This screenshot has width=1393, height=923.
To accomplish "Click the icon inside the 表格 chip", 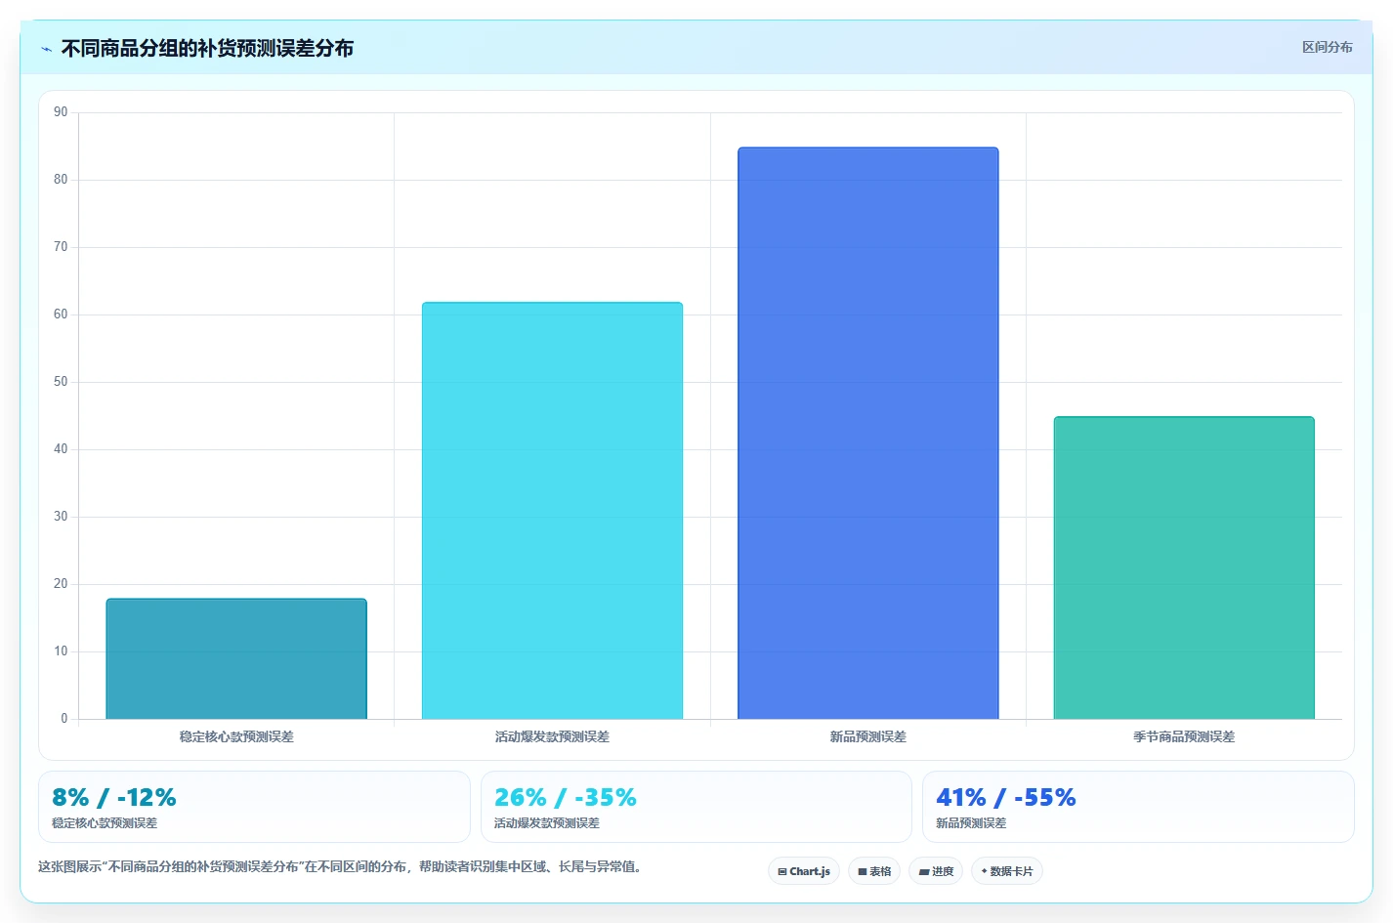I will pos(863,872).
